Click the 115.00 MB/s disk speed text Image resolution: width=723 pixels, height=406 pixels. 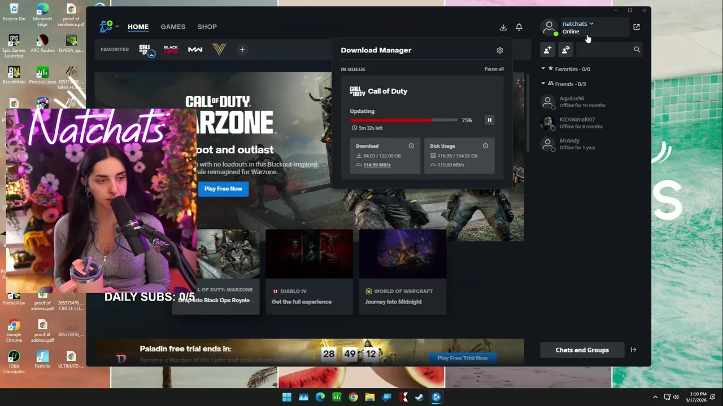click(451, 165)
